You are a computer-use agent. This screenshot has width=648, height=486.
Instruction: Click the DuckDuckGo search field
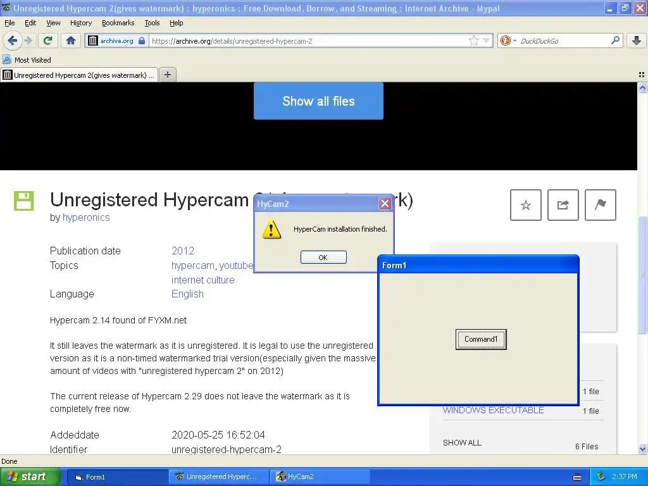coord(563,40)
